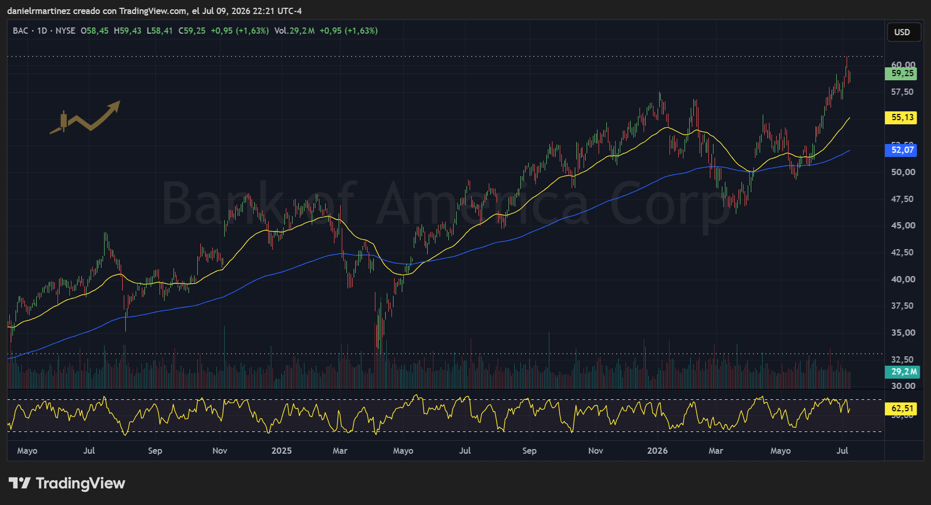Click the Vol.29,2M volume legend text
This screenshot has width=931, height=505.
click(x=294, y=31)
